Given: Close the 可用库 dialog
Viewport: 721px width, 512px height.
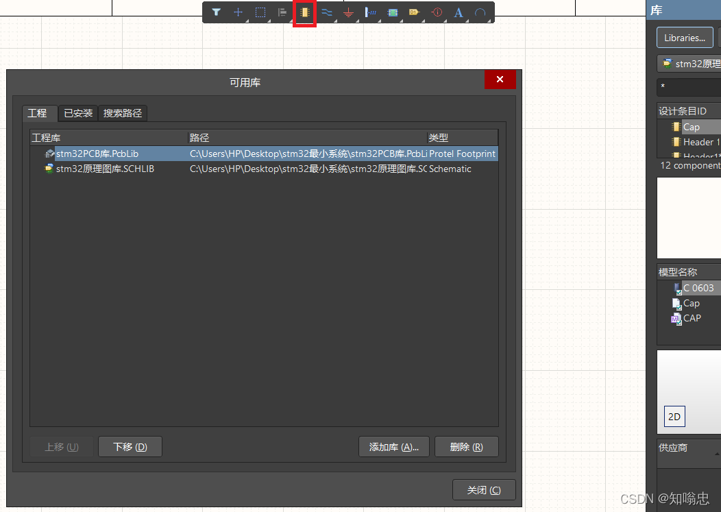Looking at the screenshot, I should (500, 80).
